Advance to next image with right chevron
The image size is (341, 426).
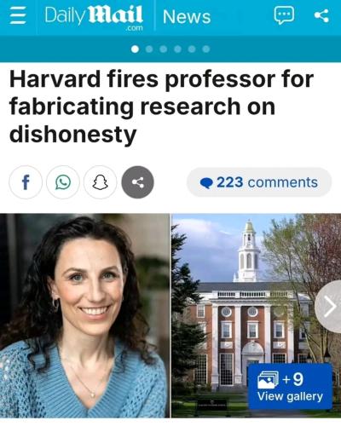(x=329, y=307)
